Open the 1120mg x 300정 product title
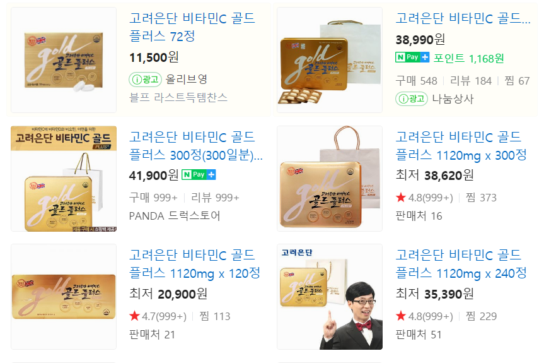544x363 pixels. pos(461,146)
